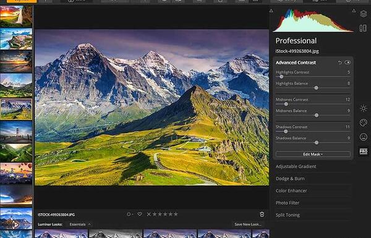371x238 pixels.
Task: Open the Canvas tools icon below Layers
Action: pos(363,28)
